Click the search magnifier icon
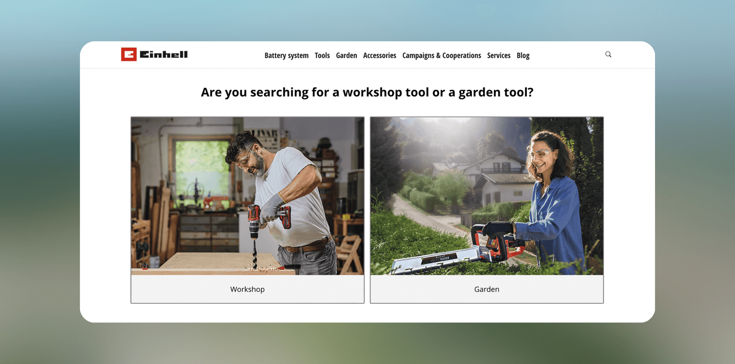The image size is (735, 364). (x=608, y=54)
